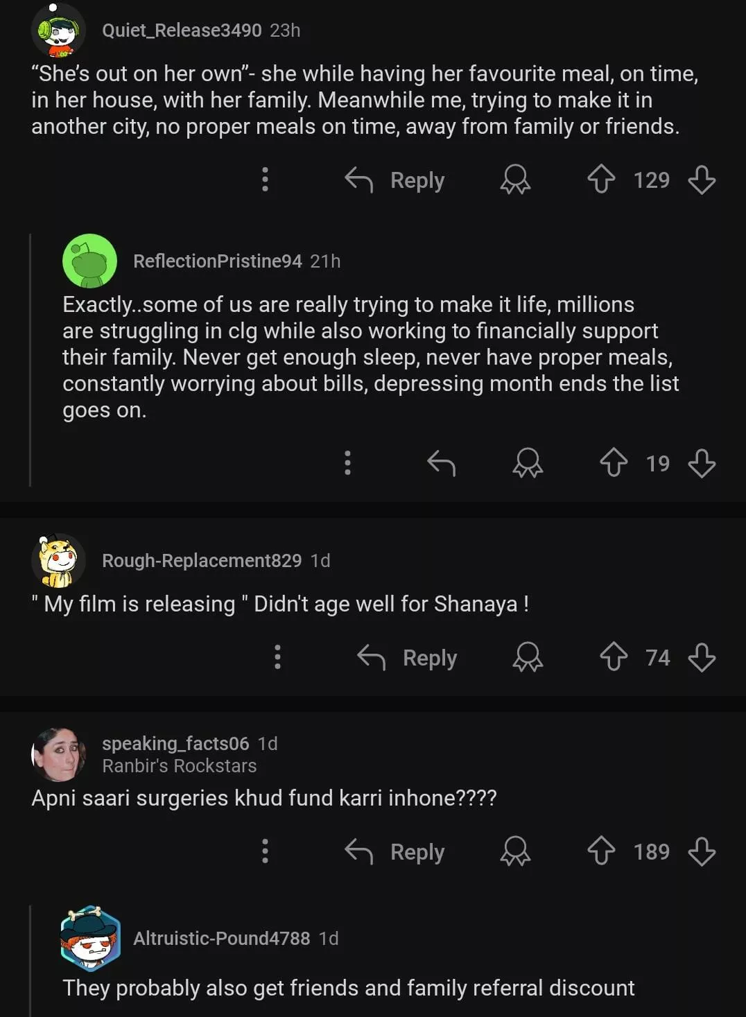The image size is (746, 1017).
Task: Award speaking_facts06's comment
Action: tap(515, 851)
